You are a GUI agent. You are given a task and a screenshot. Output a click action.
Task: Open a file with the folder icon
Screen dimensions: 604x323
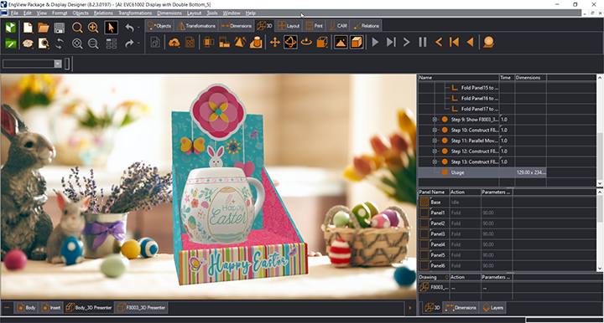(x=44, y=28)
